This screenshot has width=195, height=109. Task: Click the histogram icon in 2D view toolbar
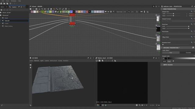point(115,61)
